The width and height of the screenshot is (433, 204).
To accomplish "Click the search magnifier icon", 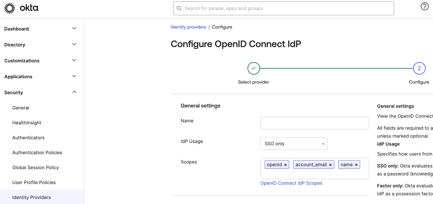I will 179,8.
